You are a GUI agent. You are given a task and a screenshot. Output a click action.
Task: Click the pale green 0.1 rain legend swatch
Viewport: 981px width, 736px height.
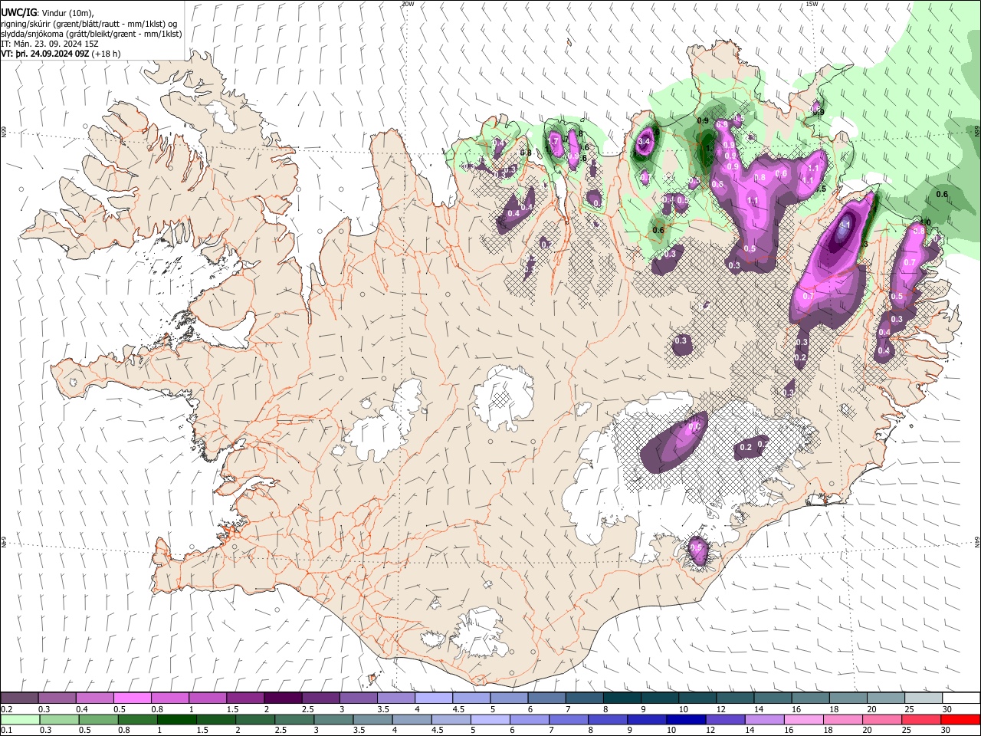[20, 719]
